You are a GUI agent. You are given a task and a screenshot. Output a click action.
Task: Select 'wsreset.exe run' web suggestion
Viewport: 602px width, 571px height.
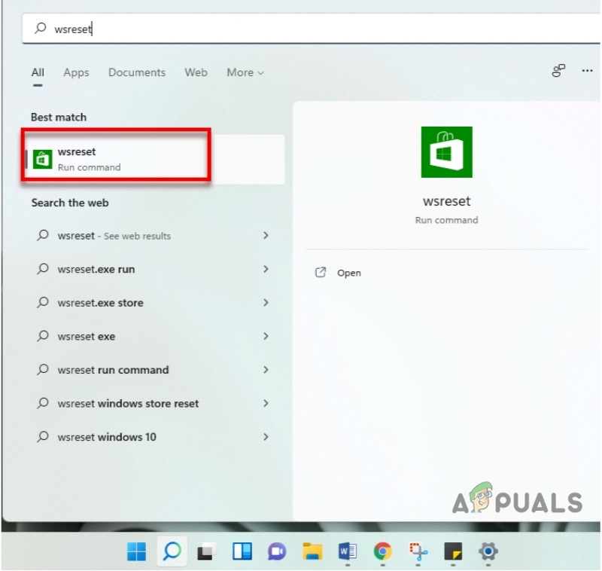[153, 269]
